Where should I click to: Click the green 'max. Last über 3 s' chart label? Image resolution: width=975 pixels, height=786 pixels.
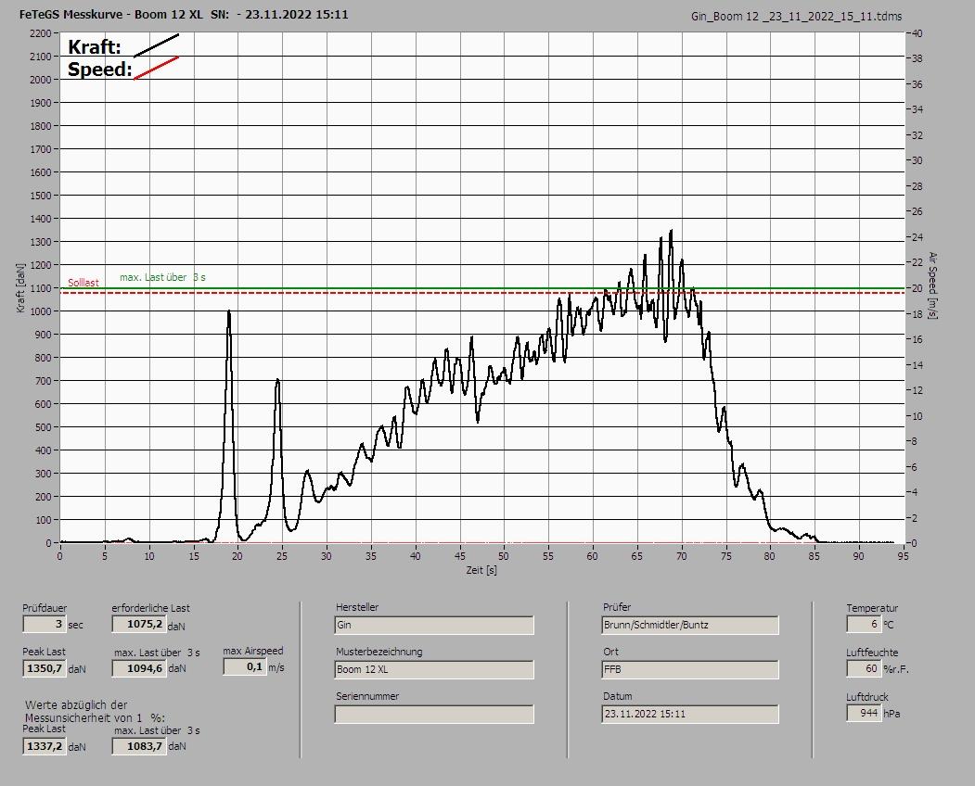click(162, 277)
